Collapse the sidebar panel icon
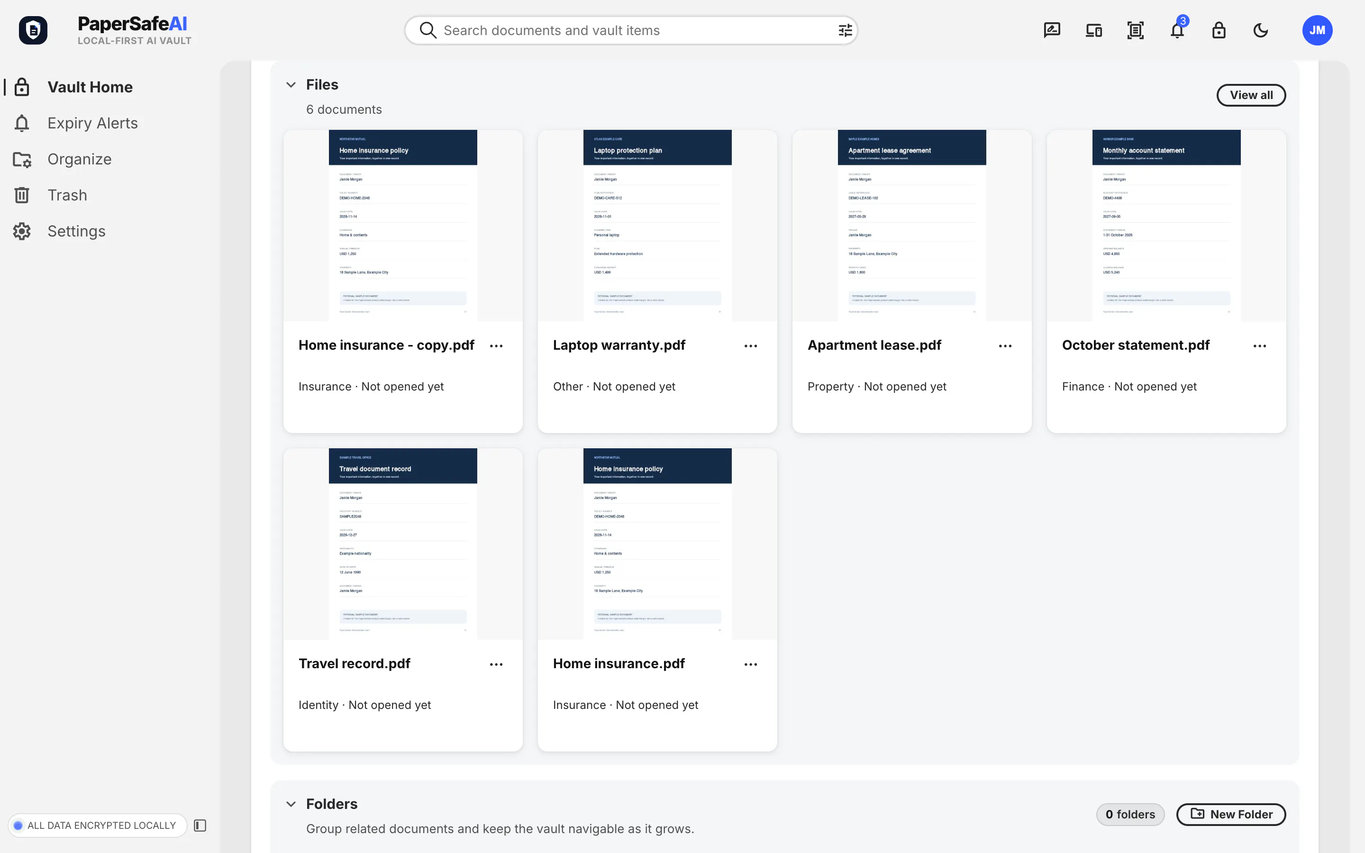Viewport: 1365px width, 853px height. click(x=200, y=826)
